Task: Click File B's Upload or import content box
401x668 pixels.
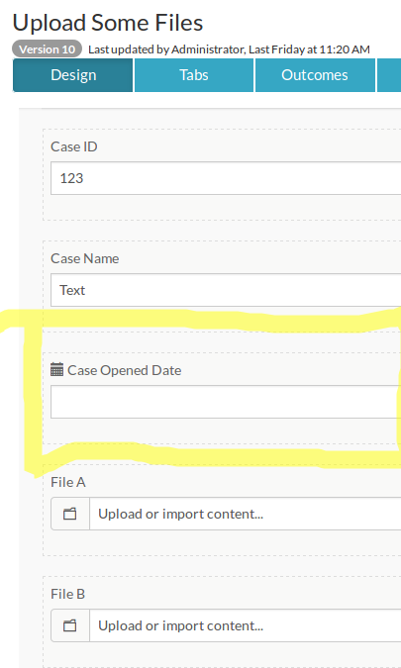Action: click(x=245, y=625)
